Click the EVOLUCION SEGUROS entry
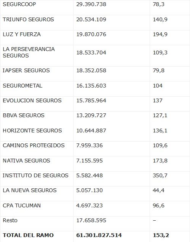 coord(32,100)
